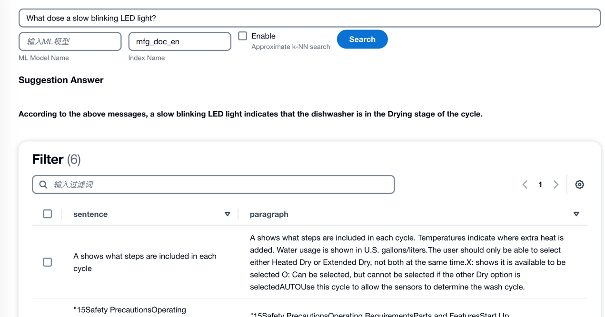
Task: Sort by paragraph column arrow
Action: [576, 214]
